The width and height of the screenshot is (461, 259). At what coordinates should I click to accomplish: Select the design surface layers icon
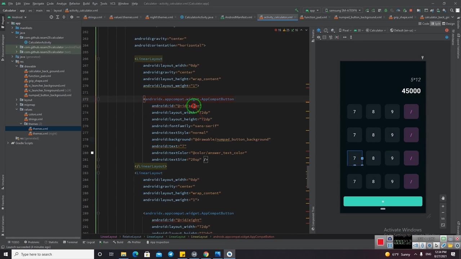click(319, 31)
